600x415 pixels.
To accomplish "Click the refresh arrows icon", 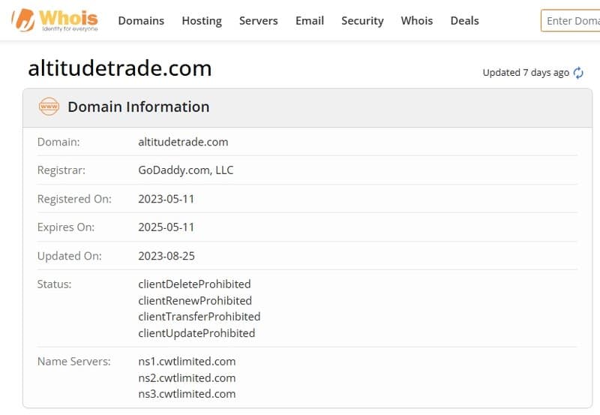I will (x=578, y=73).
